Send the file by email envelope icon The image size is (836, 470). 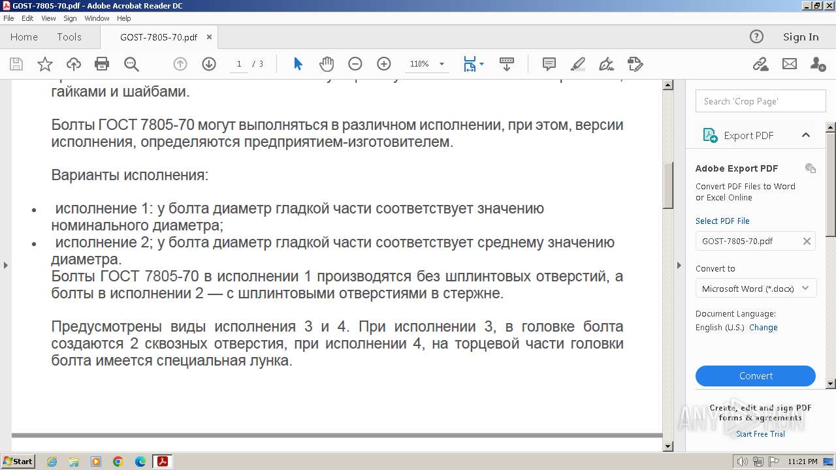tap(790, 64)
